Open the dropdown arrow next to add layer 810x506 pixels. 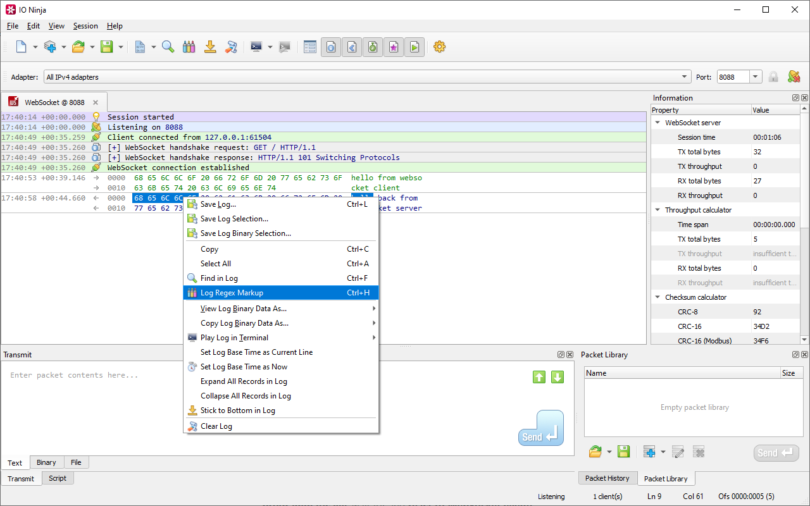click(x=64, y=47)
